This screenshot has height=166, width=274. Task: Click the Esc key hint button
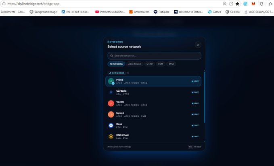click(x=190, y=147)
